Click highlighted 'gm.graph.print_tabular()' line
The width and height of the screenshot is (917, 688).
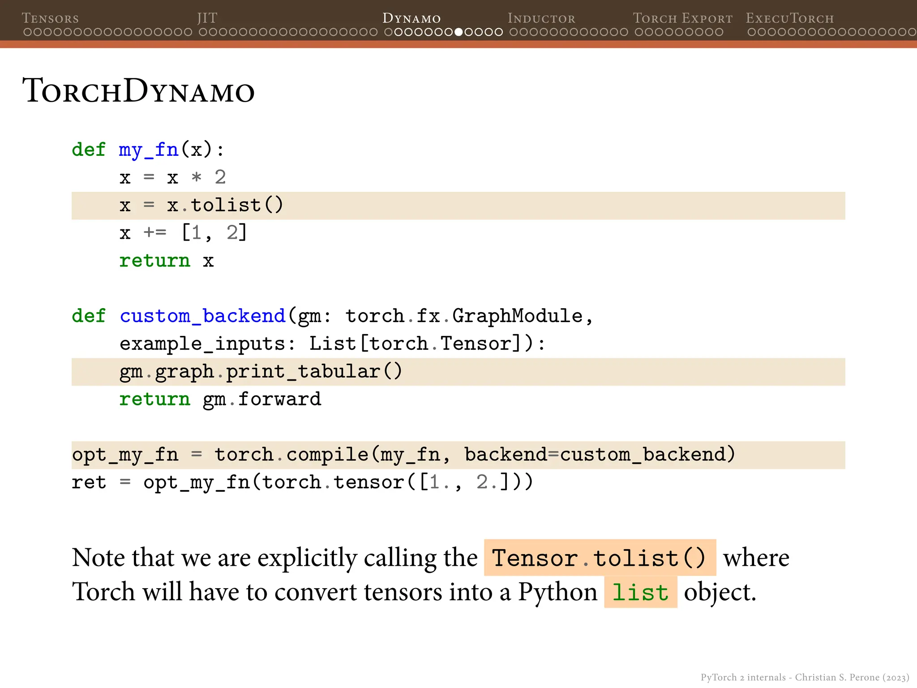[458, 372]
